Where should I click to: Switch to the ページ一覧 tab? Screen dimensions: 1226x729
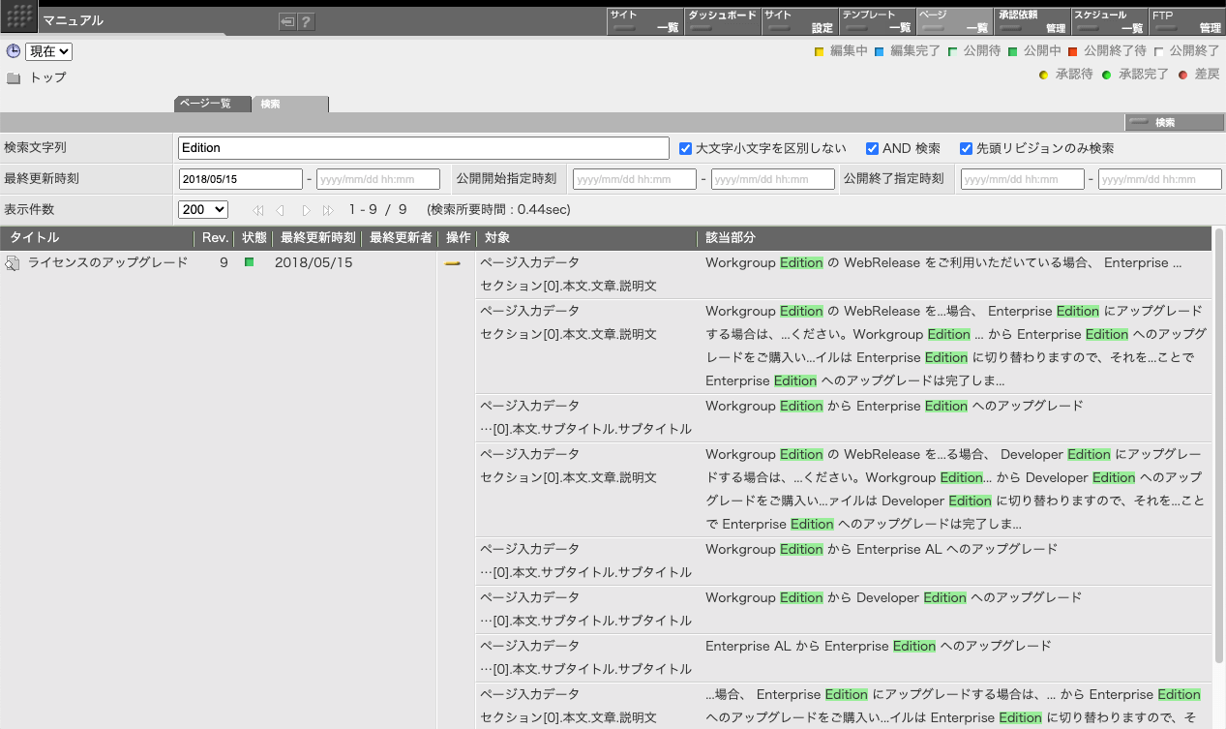click(212, 104)
